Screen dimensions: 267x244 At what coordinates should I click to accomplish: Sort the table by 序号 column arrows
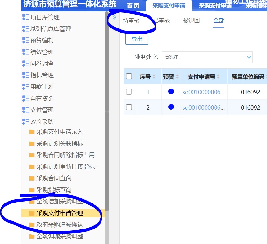click(154, 77)
